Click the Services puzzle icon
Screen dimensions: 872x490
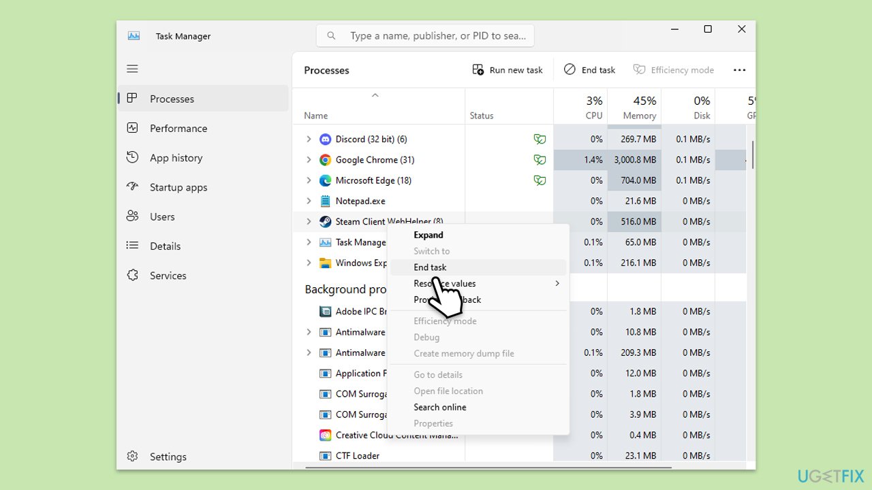click(x=132, y=276)
